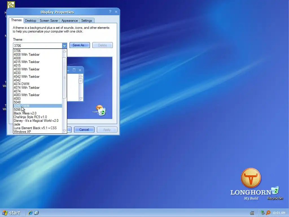
Task: Select theme 3706 in the list
Action: pyautogui.click(x=38, y=51)
